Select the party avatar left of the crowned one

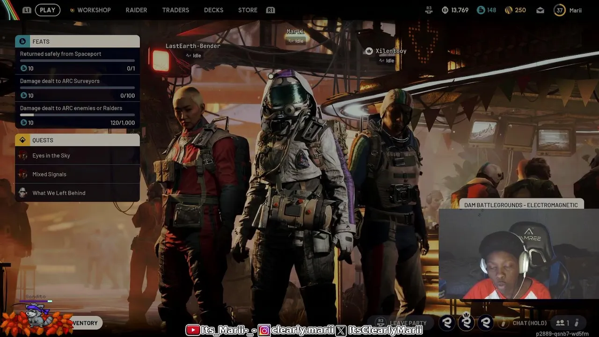tap(447, 322)
